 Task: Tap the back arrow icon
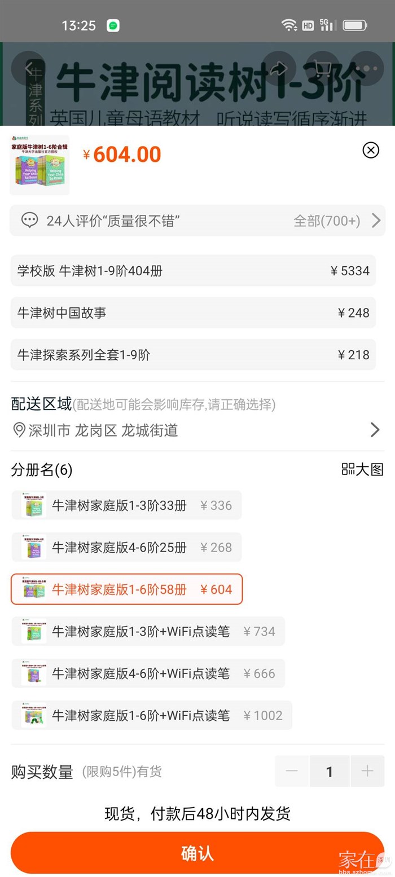[28, 68]
